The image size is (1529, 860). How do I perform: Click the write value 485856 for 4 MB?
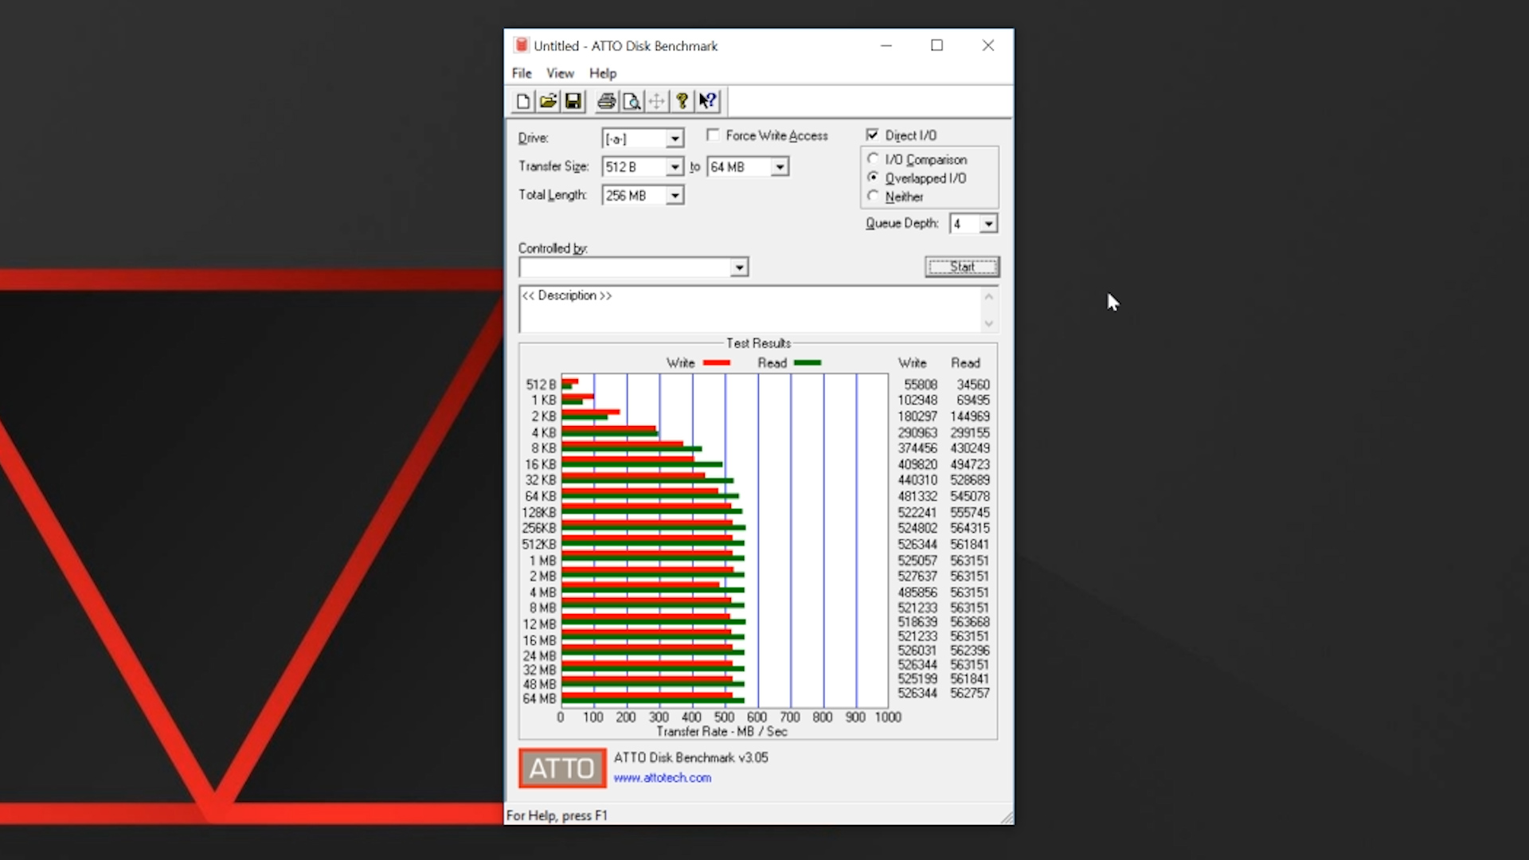[917, 592]
